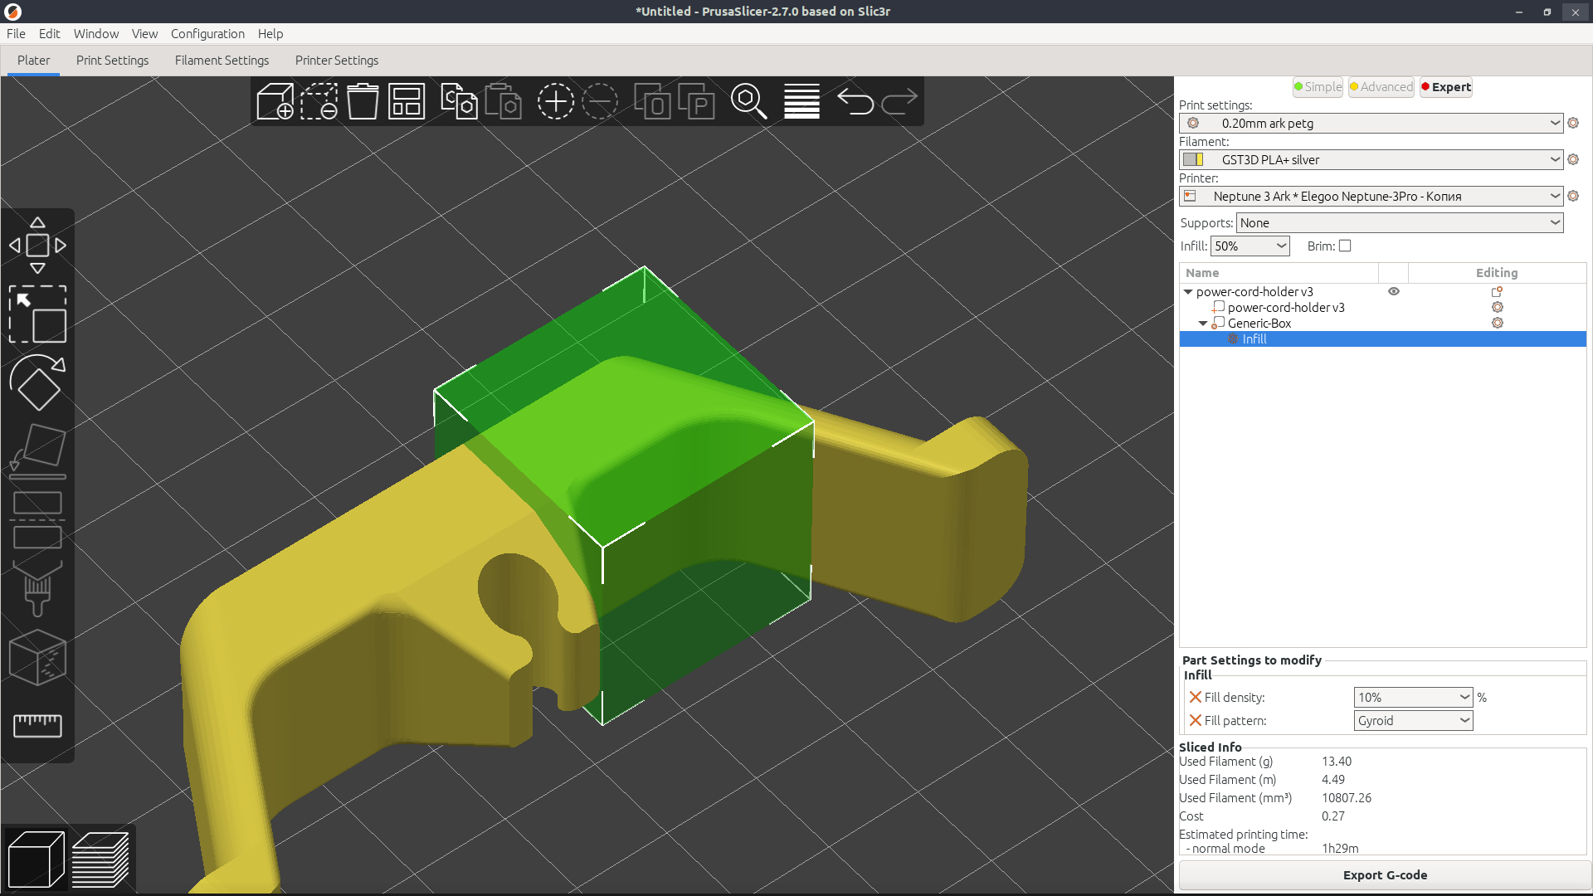Remove Fill density override

[x=1196, y=698]
